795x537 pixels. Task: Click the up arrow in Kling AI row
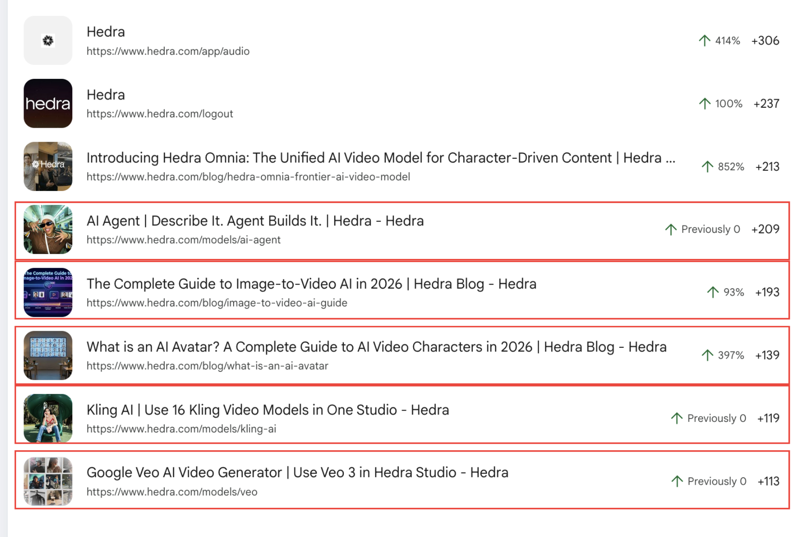(x=676, y=418)
